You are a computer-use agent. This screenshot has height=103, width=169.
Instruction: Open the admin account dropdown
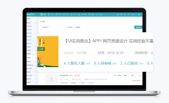[134, 14]
